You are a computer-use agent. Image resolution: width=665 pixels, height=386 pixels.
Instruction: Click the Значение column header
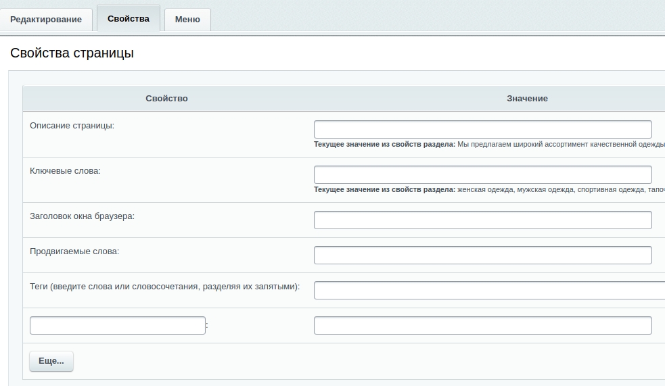click(x=527, y=99)
